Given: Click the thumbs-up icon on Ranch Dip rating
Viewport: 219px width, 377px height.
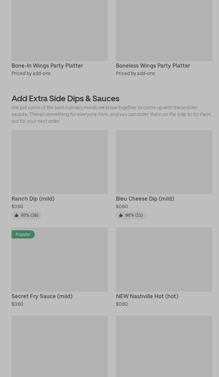Looking at the screenshot, I should [16, 215].
